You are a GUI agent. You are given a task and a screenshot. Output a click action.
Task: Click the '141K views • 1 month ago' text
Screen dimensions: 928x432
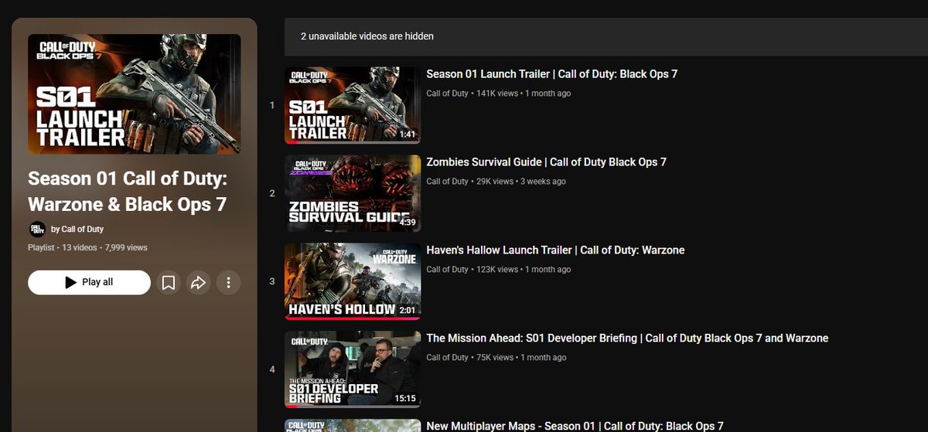[524, 94]
